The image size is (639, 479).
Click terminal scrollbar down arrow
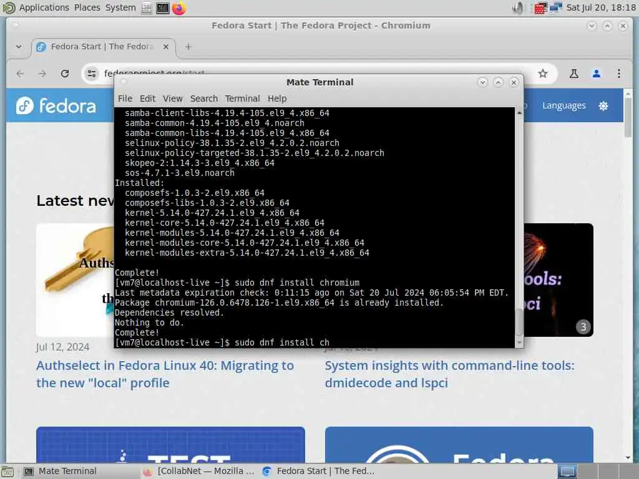tap(519, 342)
